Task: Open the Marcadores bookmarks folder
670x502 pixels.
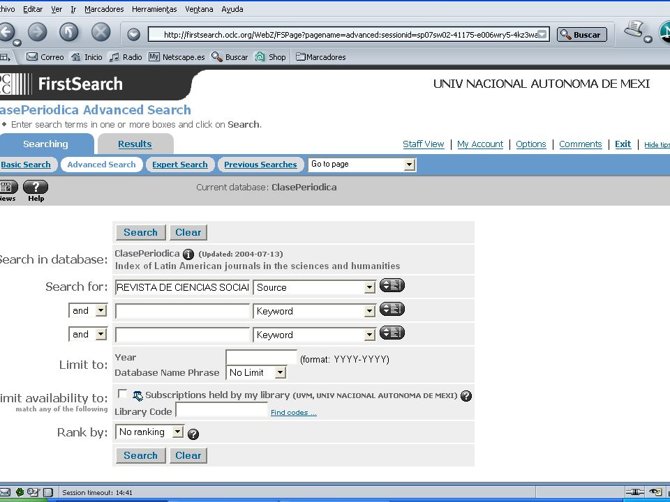Action: 321,56
